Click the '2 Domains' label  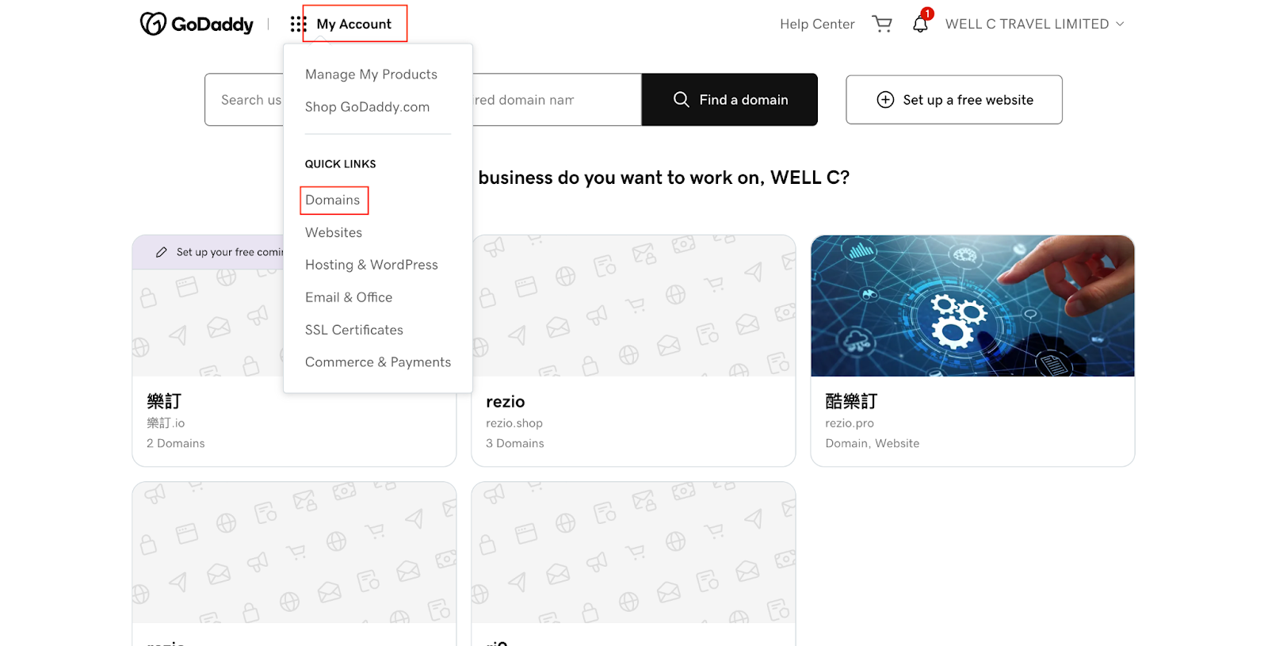tap(176, 443)
